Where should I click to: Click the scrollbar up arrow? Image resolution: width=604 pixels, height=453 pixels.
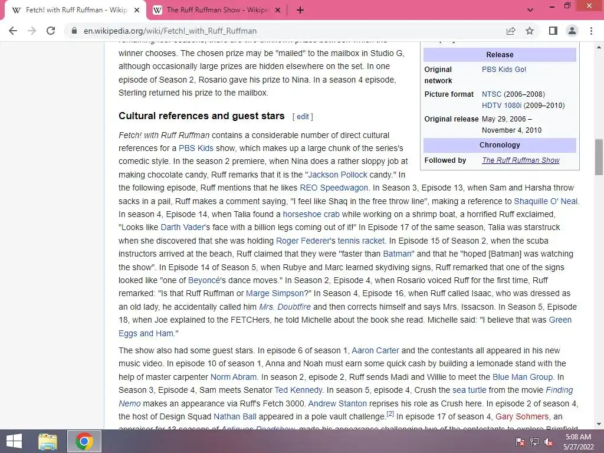point(599,47)
